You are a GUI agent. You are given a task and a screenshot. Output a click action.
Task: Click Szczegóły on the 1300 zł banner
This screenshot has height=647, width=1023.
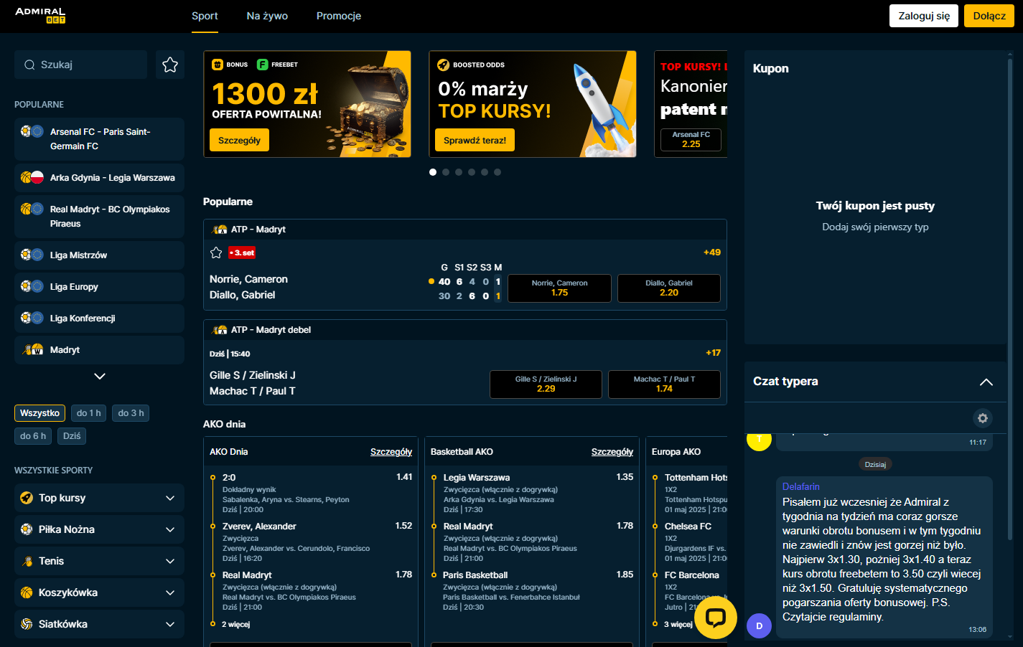(239, 141)
